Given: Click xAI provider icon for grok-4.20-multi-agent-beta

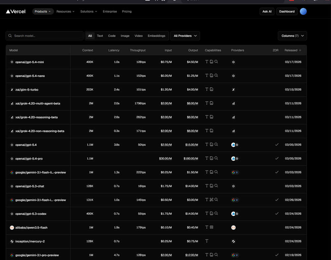Looking at the screenshot, I should (233, 103).
